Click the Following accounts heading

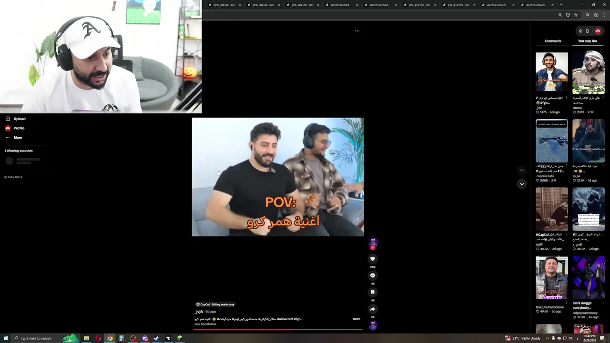pos(19,151)
